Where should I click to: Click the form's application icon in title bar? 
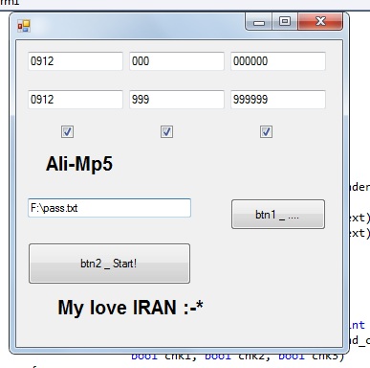coord(24,26)
